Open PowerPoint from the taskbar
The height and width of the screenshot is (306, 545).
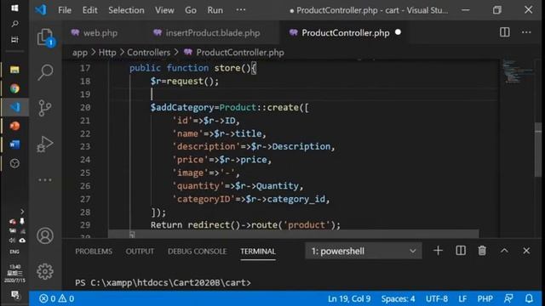pos(14,126)
